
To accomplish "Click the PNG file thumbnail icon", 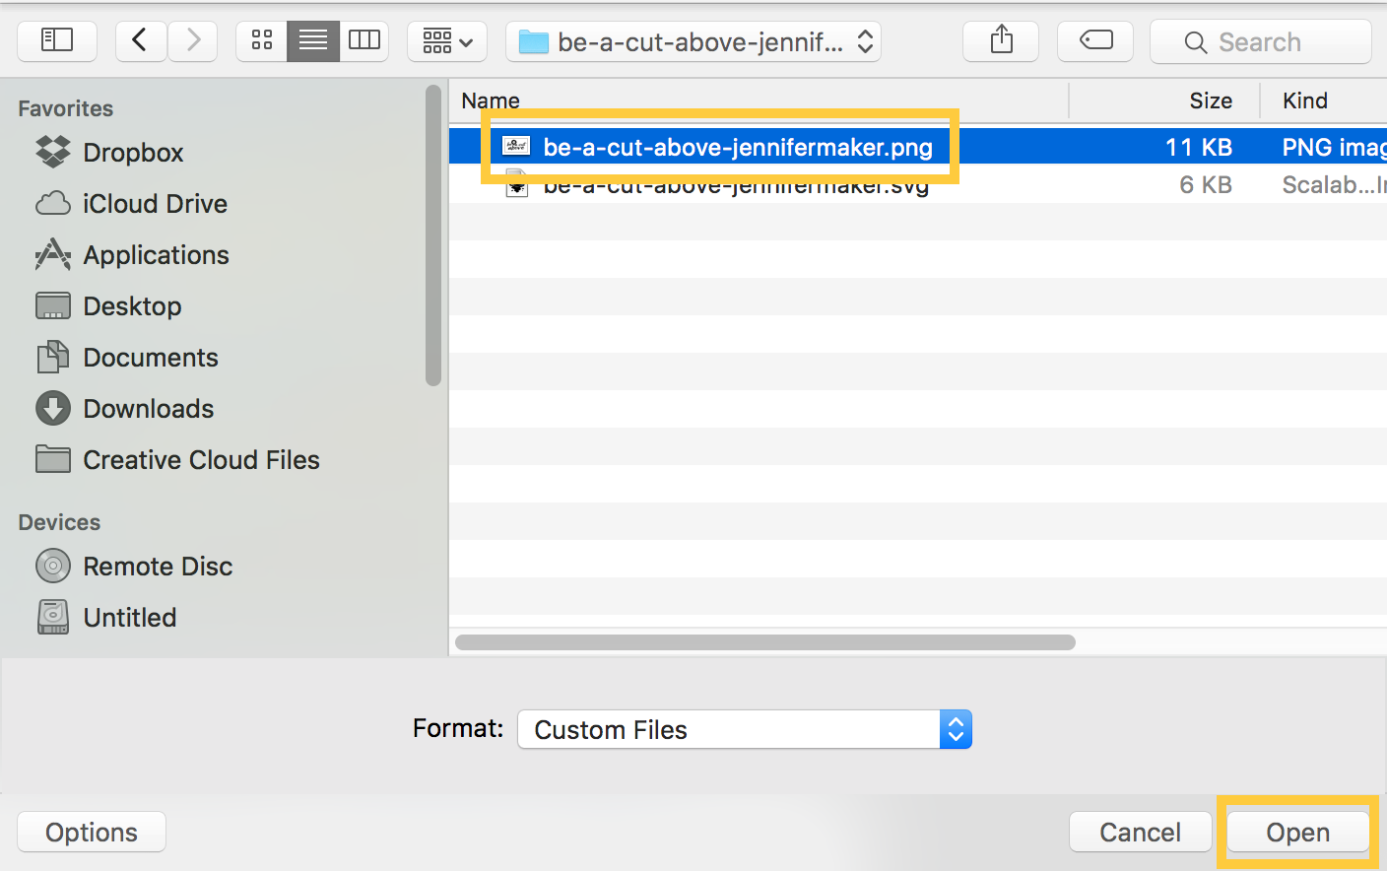I will [516, 147].
